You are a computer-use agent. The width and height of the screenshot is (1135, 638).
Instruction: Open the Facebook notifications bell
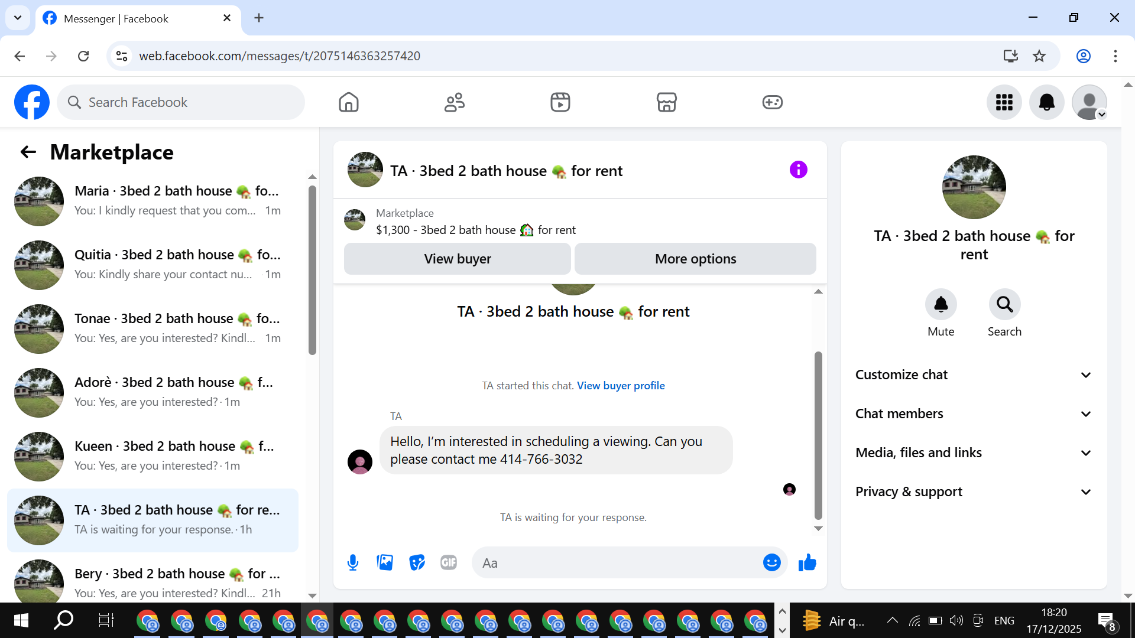click(x=1046, y=102)
